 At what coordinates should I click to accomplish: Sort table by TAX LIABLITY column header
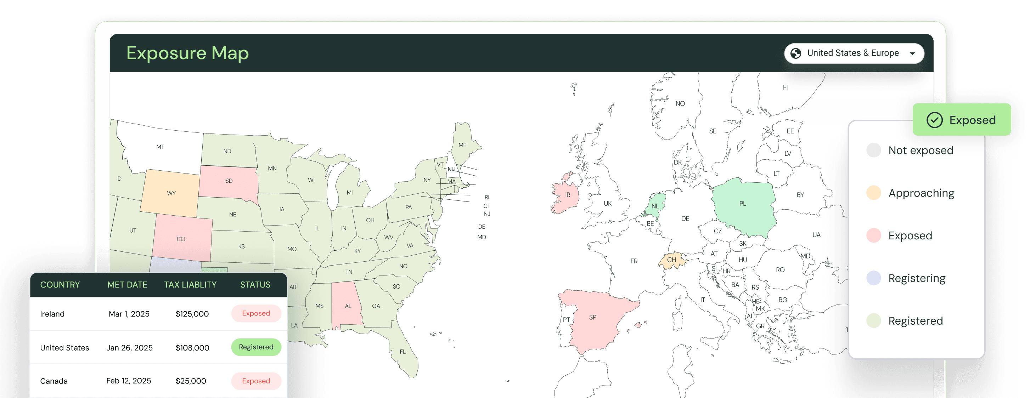coord(190,285)
